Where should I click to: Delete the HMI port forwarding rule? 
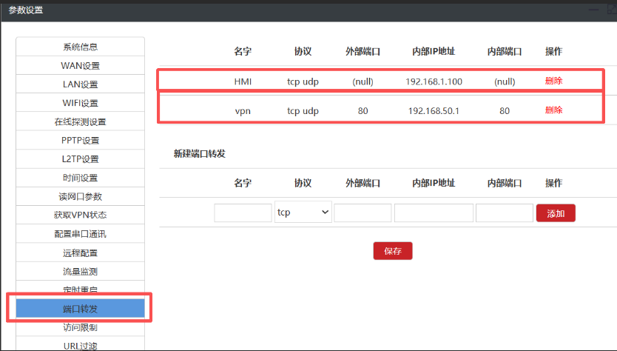553,81
